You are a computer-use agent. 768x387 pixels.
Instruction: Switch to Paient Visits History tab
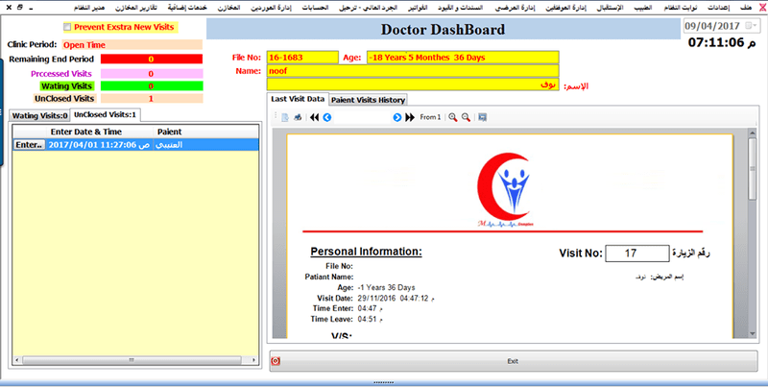[369, 99]
